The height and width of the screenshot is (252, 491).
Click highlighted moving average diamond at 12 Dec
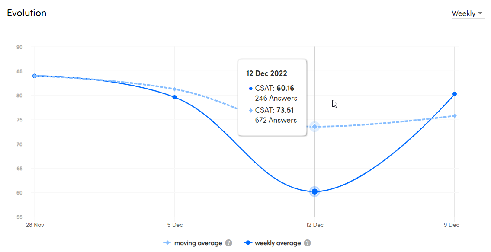[x=314, y=127]
